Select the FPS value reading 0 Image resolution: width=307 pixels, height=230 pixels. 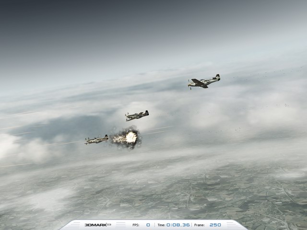[148, 225]
